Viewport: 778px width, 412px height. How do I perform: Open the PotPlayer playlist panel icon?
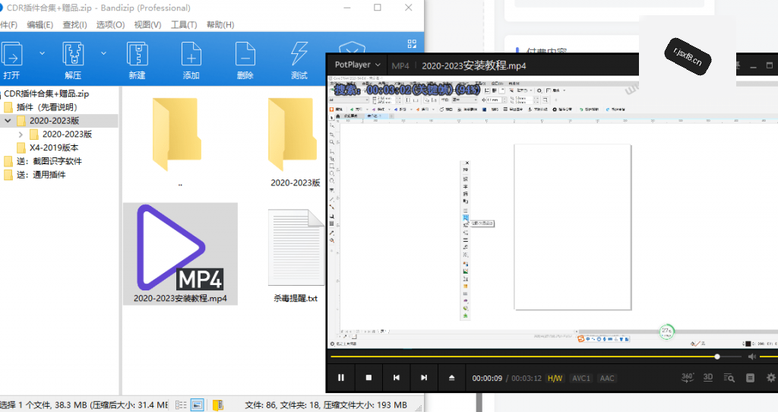pos(750,378)
